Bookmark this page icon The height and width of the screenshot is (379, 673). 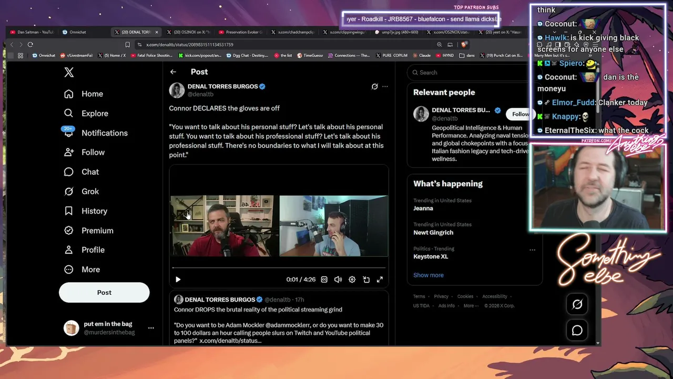(127, 45)
